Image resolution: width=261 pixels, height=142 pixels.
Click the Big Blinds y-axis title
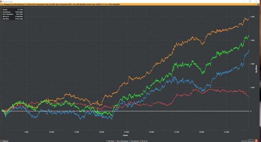(256, 69)
